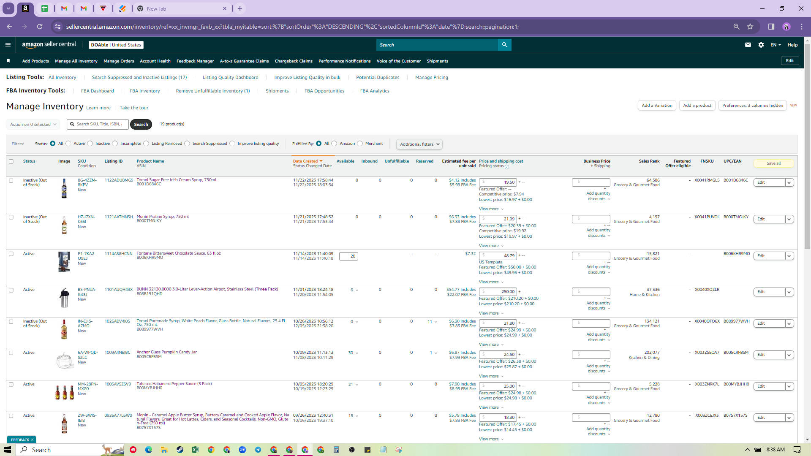
Task: Open Excel from the taskbar
Action: click(196, 450)
